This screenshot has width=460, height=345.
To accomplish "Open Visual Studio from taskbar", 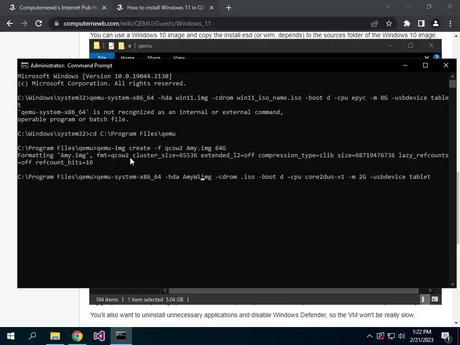I will (99, 336).
